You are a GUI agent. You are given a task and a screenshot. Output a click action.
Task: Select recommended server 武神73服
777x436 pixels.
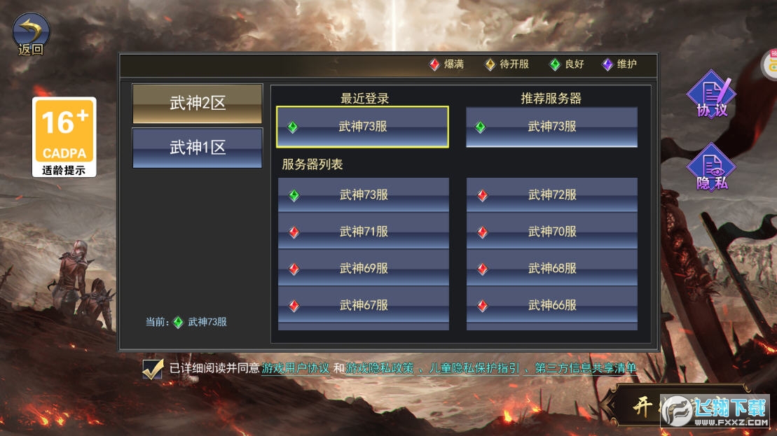[551, 127]
